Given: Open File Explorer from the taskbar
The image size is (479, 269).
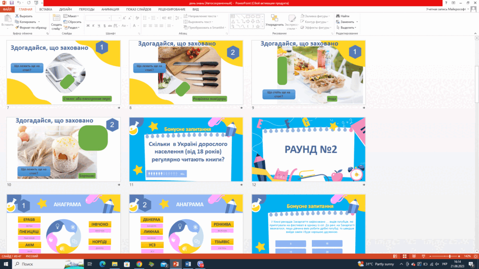Looking at the screenshot, I should 115,264.
